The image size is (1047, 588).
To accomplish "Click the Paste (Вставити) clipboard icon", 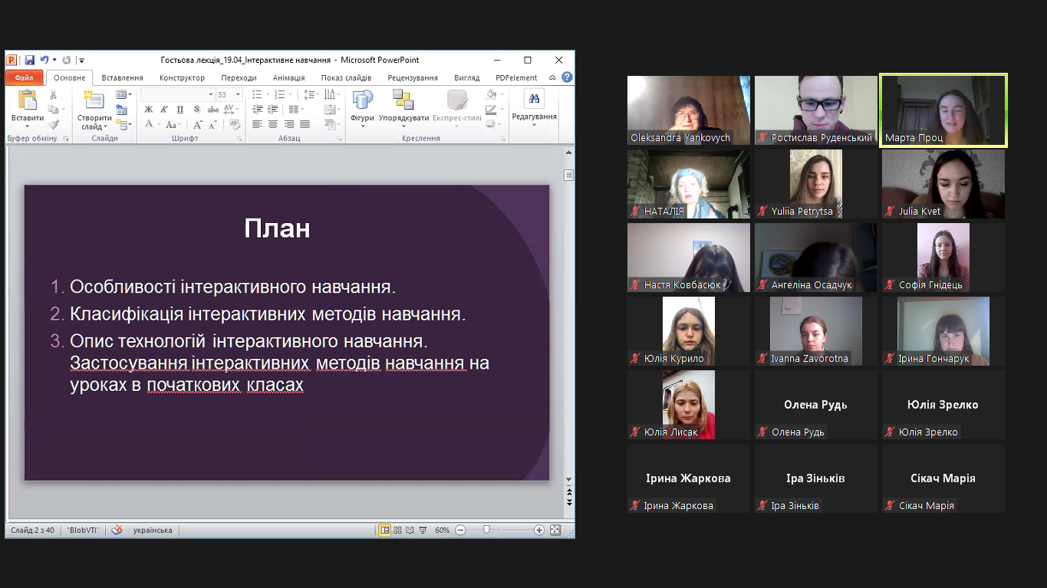I will coord(28,101).
